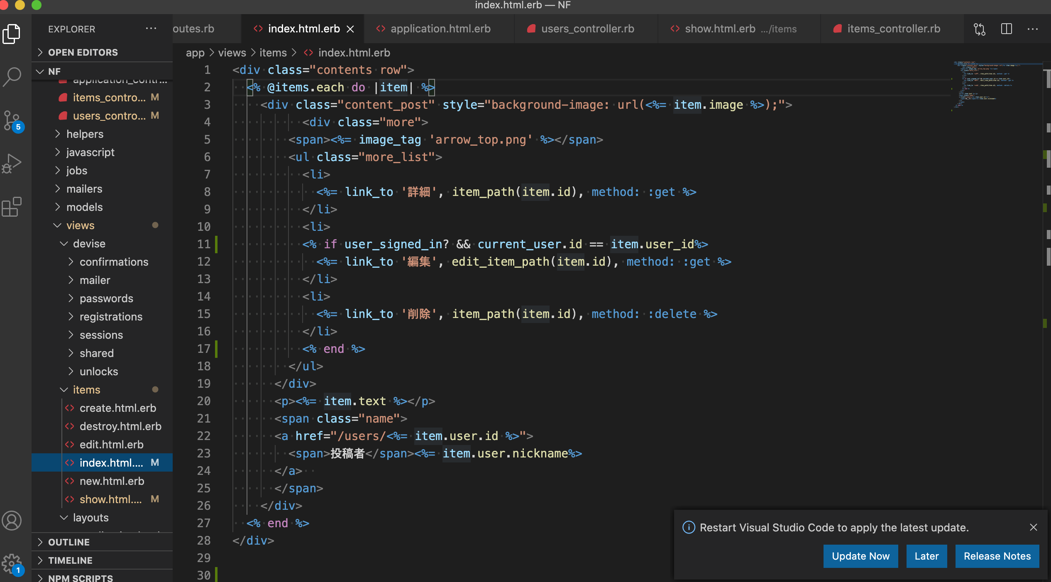Viewport: 1051px width, 582px height.
Task: Open the Search view icon
Action: pos(12,77)
